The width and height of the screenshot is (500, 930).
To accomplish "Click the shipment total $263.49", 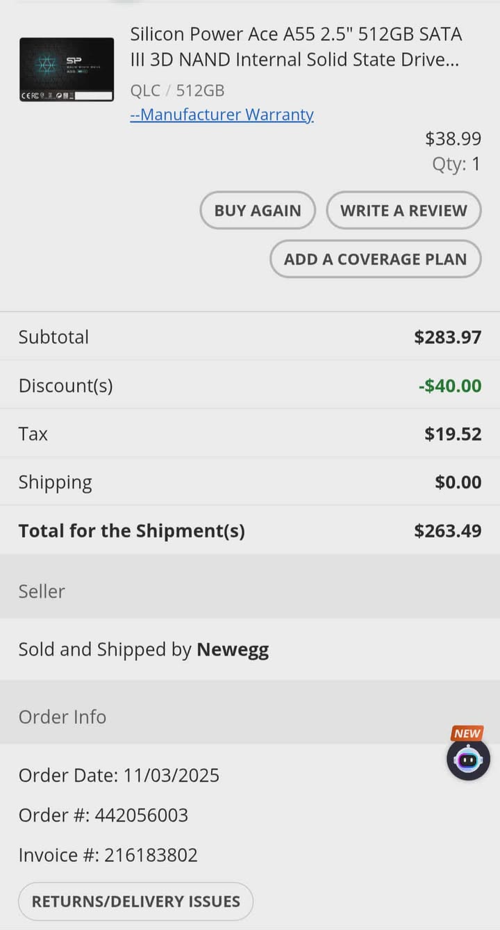I will (x=447, y=531).
